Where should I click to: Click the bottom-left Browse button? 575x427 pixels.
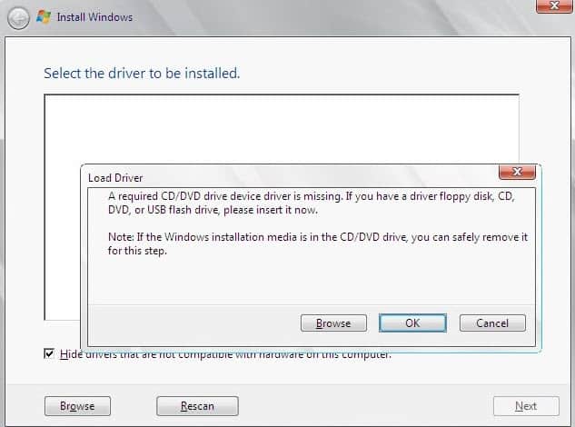77,406
